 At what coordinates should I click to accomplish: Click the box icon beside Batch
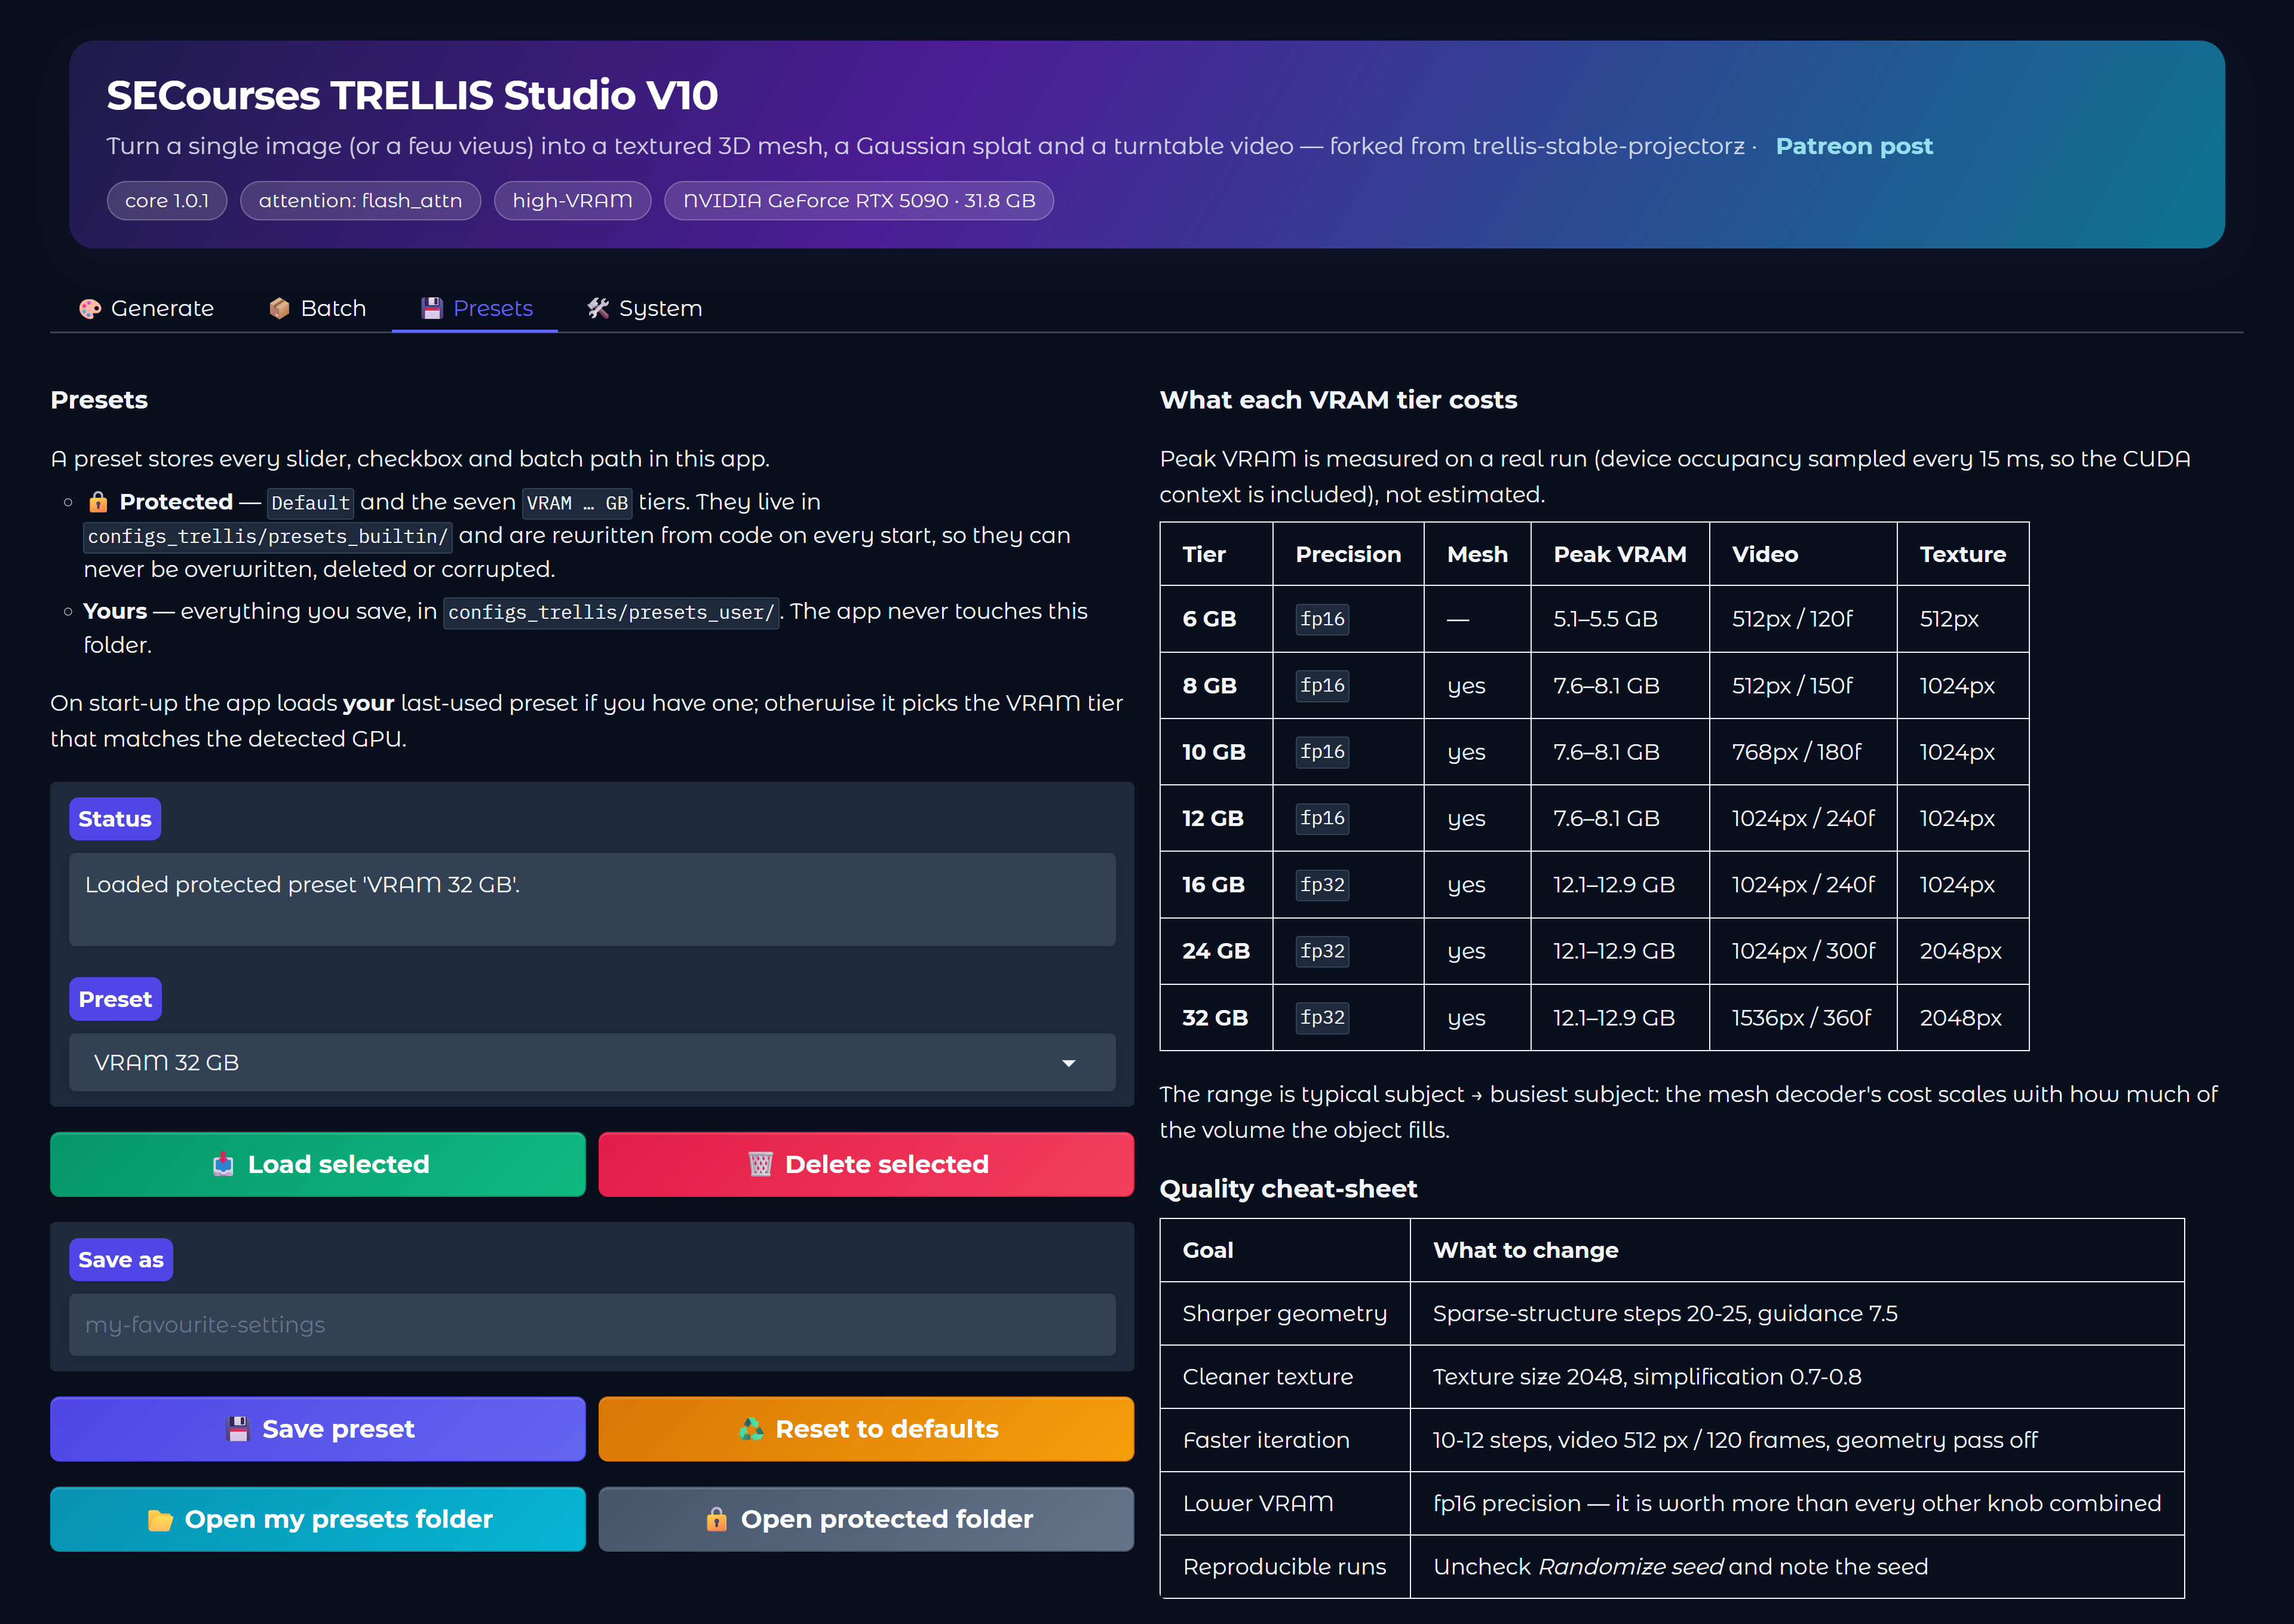[x=280, y=309]
